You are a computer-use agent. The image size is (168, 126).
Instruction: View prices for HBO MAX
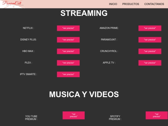point(68,51)
